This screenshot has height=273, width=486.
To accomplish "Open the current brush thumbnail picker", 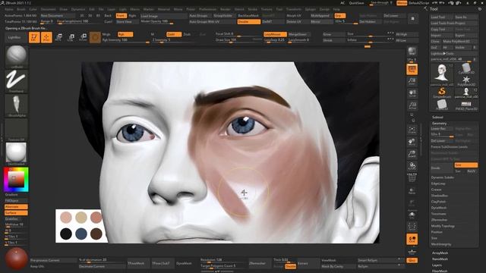I will 16,56.
